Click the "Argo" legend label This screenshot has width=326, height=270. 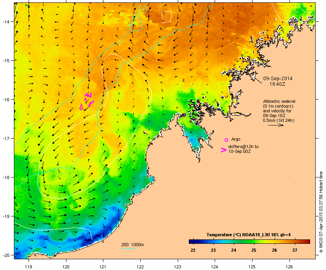[236, 139]
